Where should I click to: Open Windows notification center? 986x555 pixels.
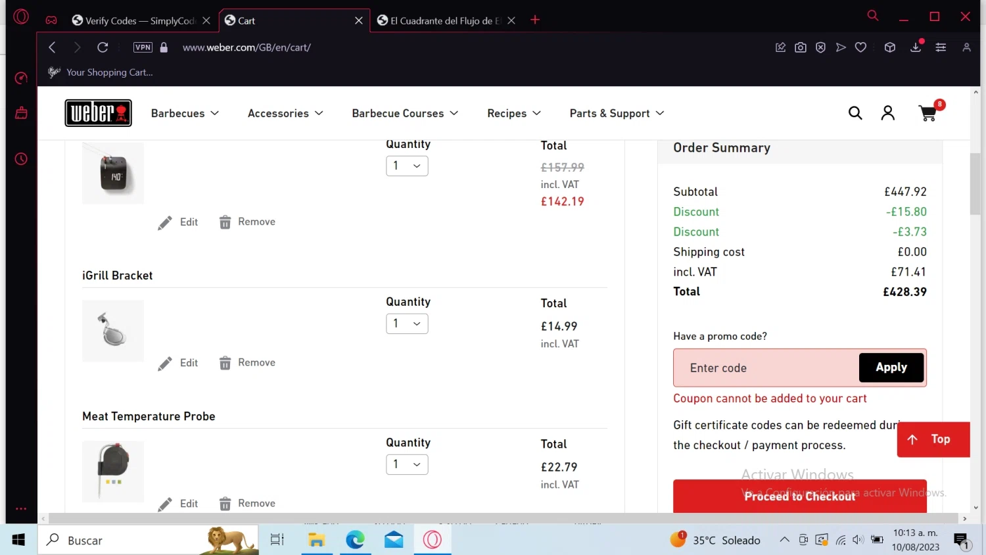click(961, 541)
